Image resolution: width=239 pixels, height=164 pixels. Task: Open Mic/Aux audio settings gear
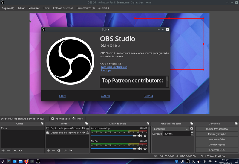145,148
